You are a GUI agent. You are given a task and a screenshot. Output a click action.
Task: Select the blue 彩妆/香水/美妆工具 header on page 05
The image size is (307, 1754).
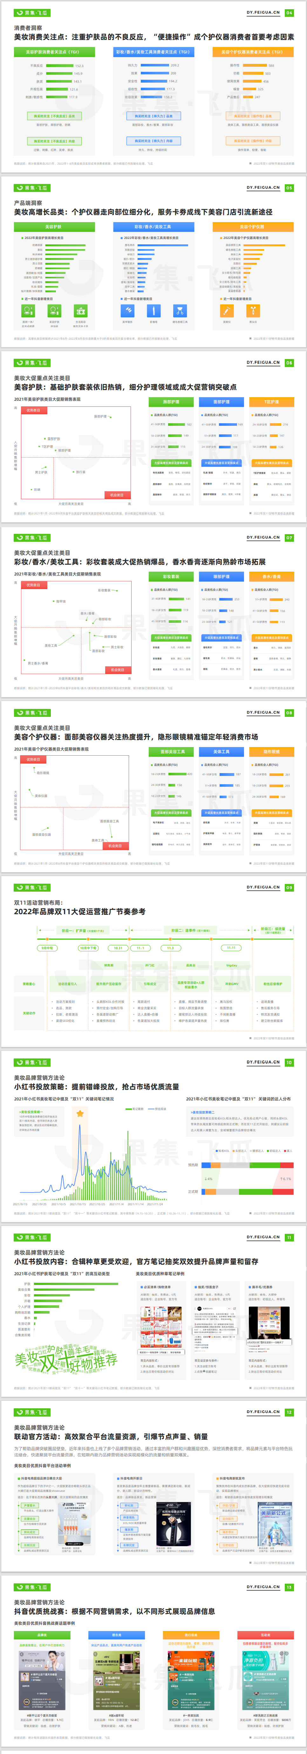click(x=153, y=227)
